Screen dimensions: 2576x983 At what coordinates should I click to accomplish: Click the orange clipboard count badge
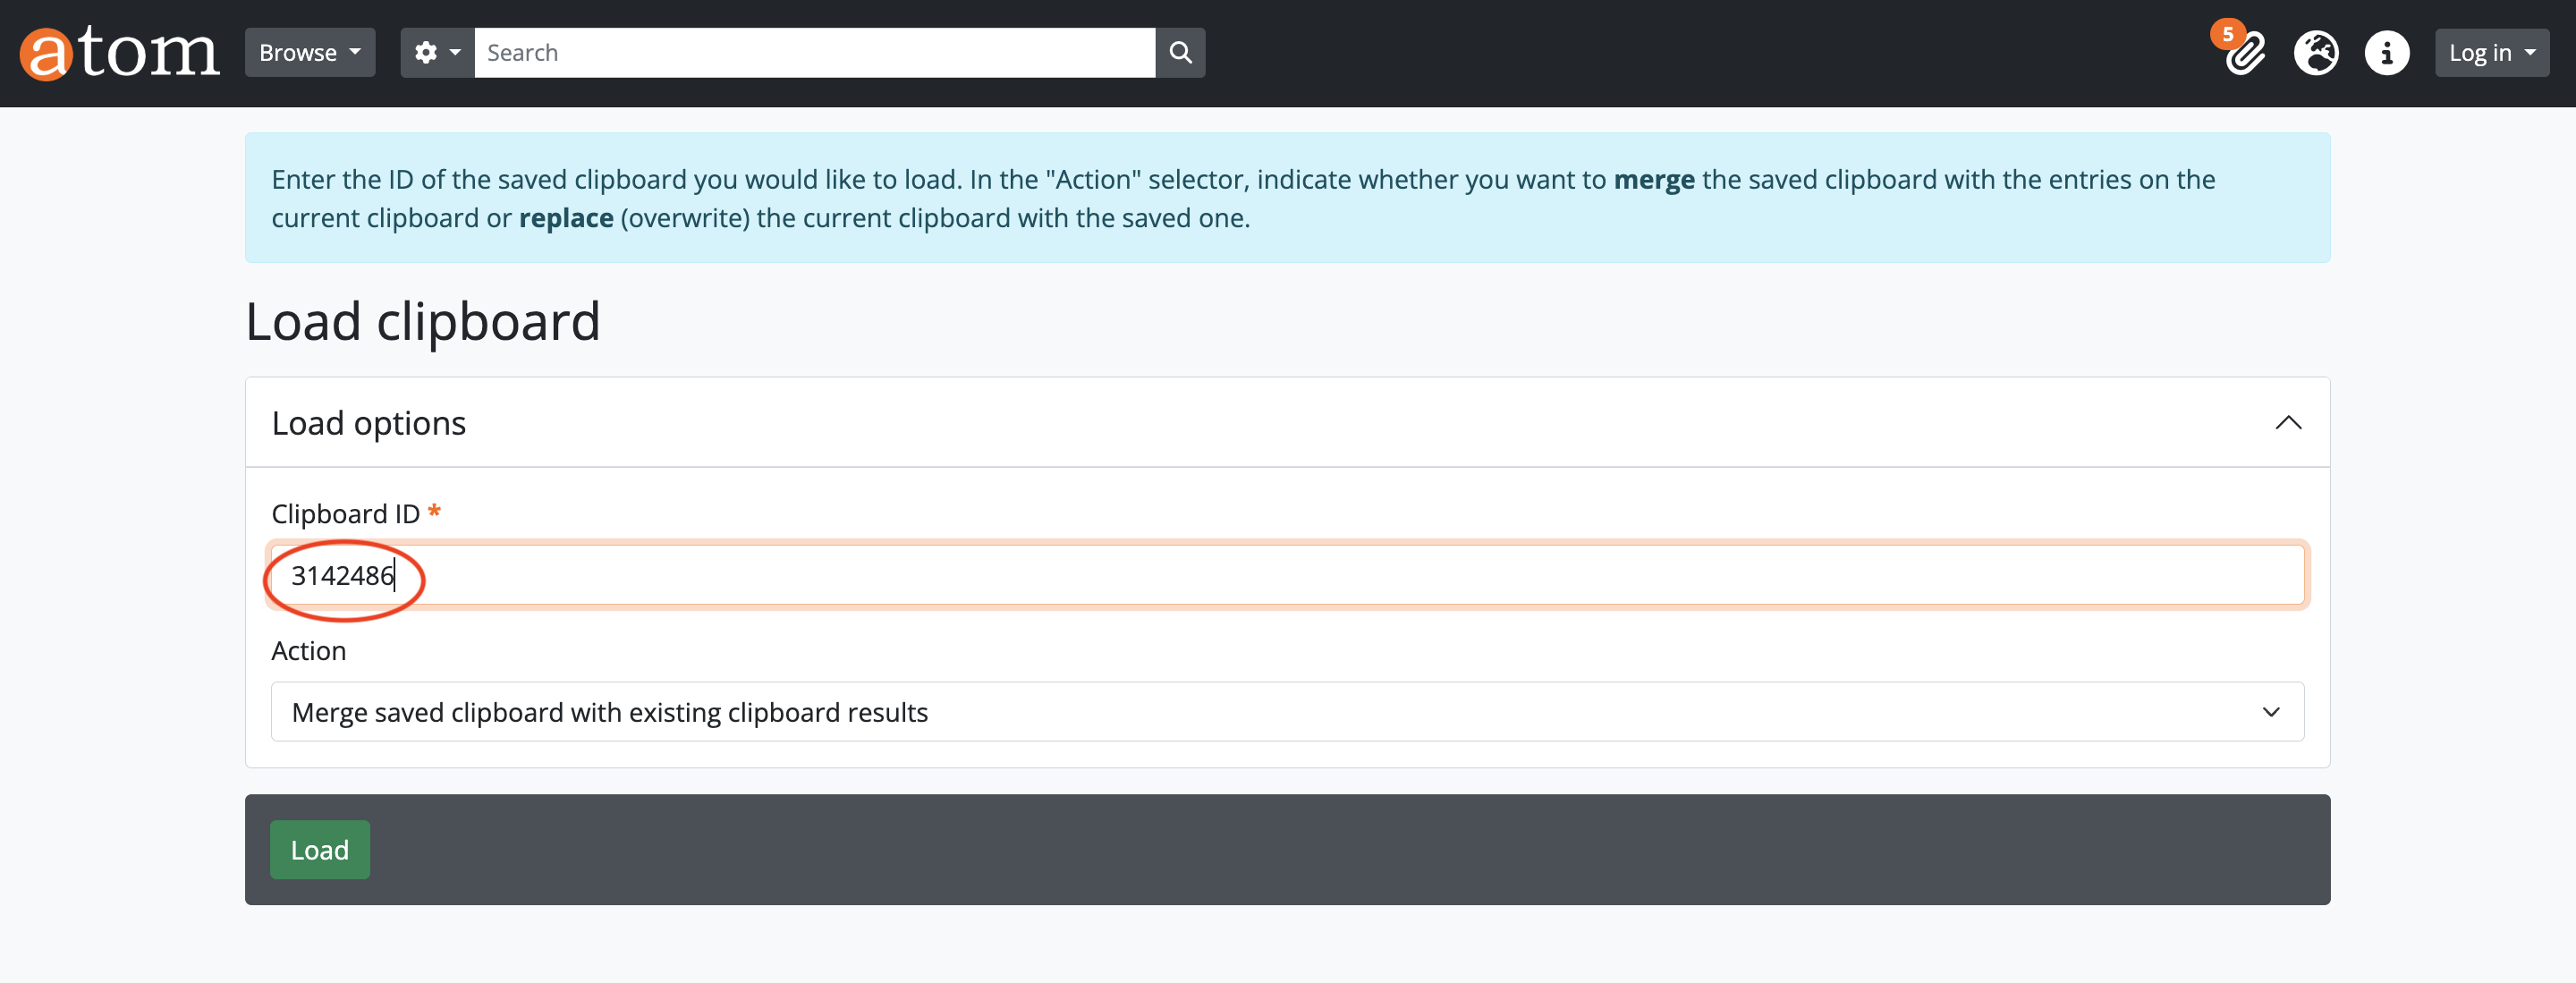(2227, 34)
